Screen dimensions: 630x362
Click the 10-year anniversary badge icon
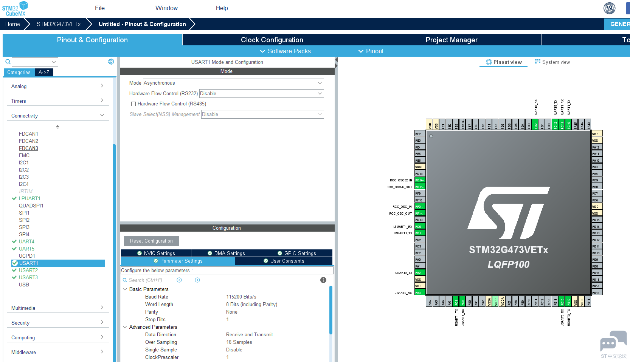click(609, 8)
